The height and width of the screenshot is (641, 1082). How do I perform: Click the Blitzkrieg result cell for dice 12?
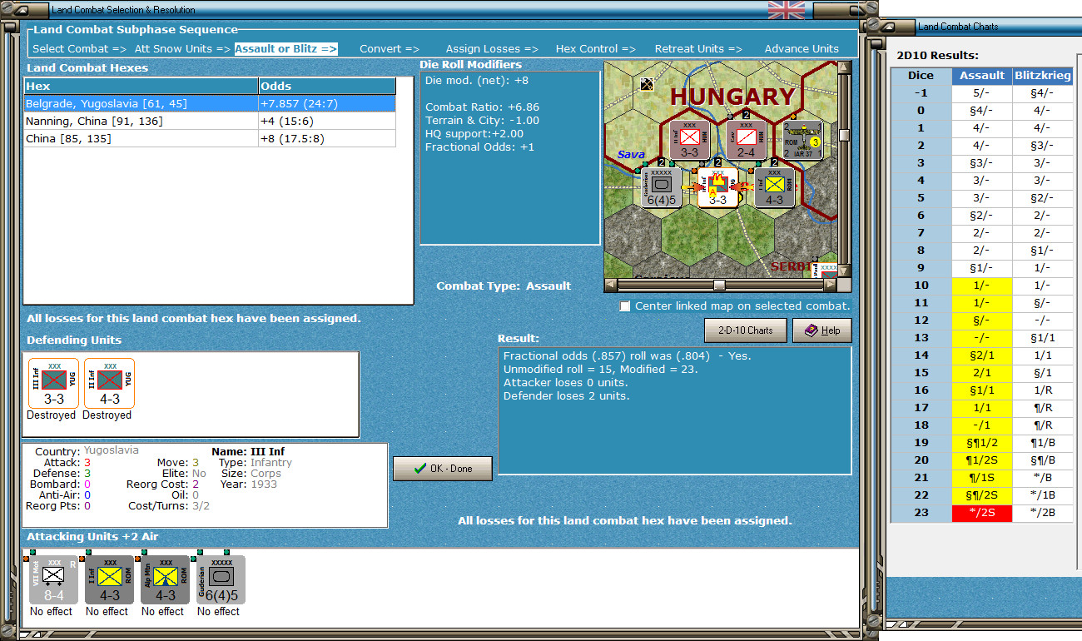(1043, 320)
